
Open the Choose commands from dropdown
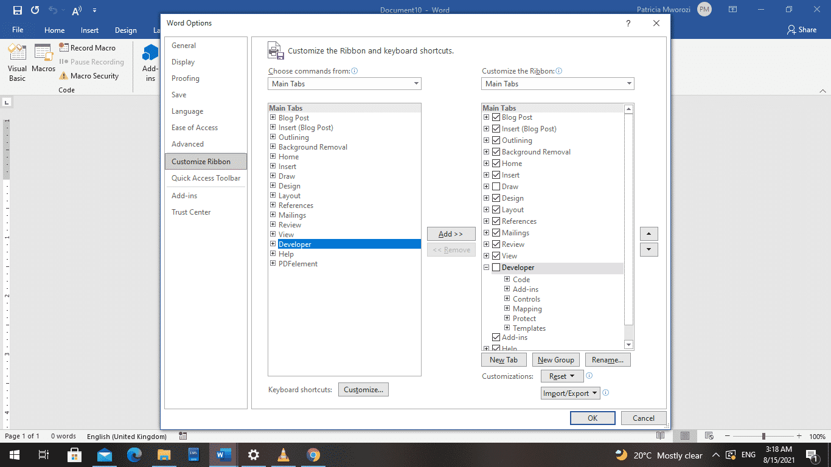point(415,83)
